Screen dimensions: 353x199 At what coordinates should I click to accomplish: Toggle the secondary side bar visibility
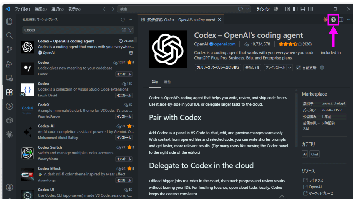click(311, 9)
